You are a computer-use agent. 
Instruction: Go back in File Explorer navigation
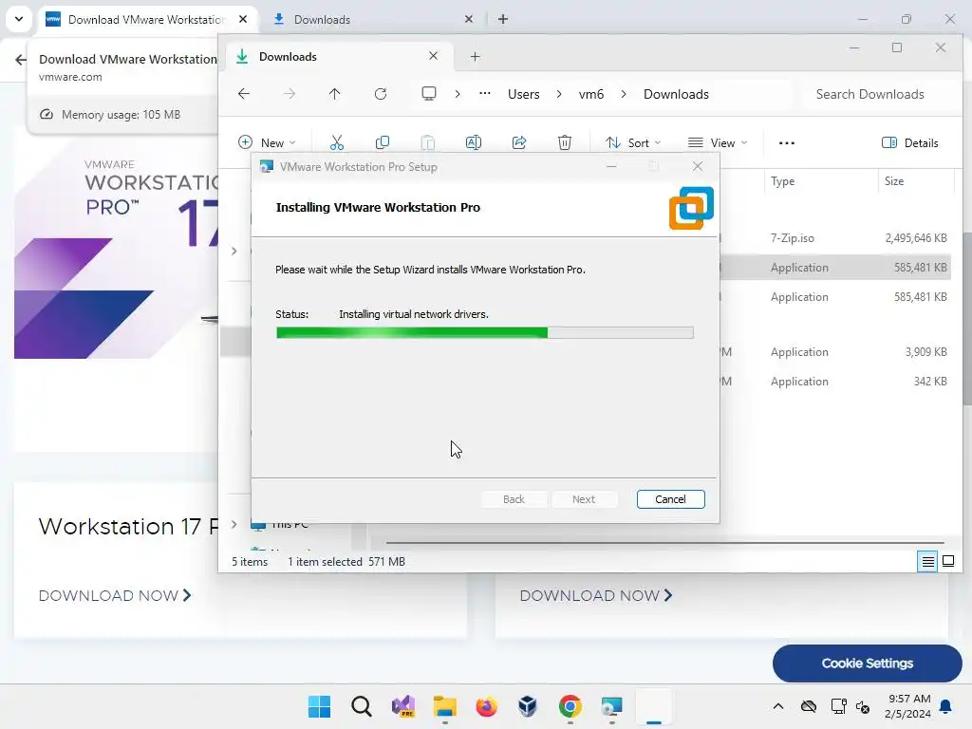[244, 94]
